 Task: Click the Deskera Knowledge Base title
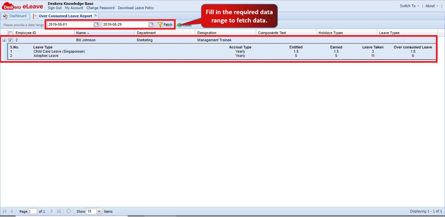coord(71,4)
